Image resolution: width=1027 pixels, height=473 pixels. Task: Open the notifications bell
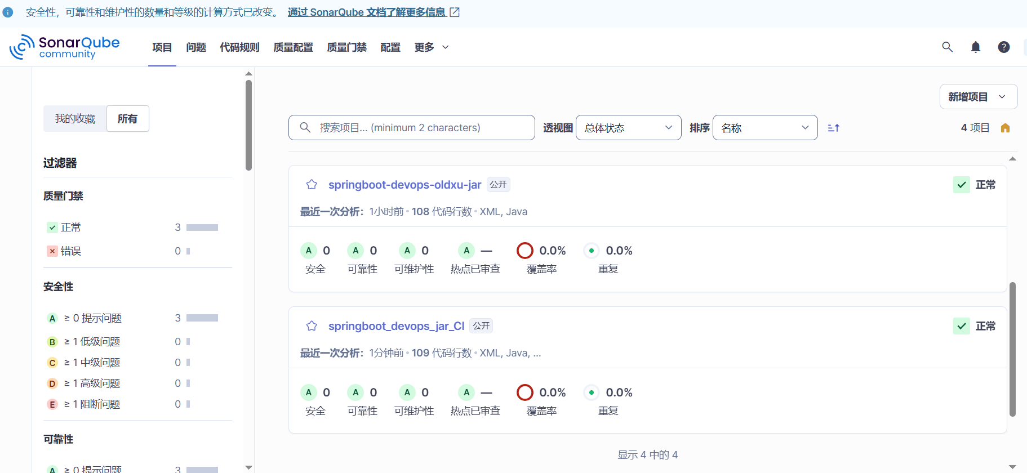tap(976, 47)
